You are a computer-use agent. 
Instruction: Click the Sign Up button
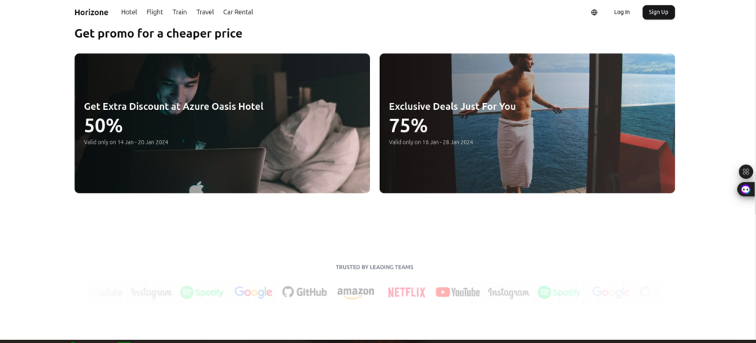point(658,12)
